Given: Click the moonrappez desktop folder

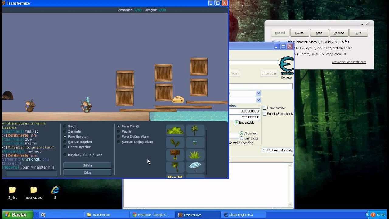Looking at the screenshot, I should (x=34, y=193).
